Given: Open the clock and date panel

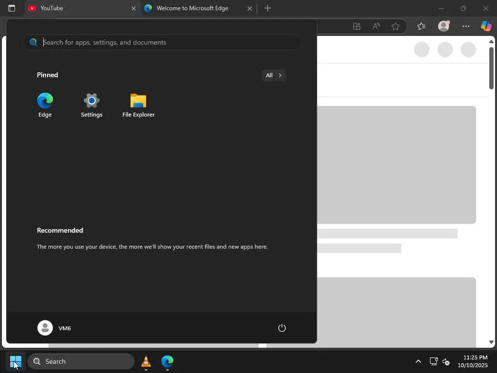Looking at the screenshot, I should click(473, 361).
